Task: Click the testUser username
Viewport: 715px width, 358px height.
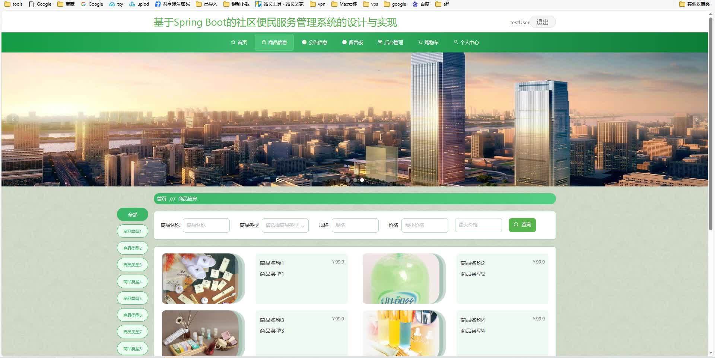Action: point(519,22)
